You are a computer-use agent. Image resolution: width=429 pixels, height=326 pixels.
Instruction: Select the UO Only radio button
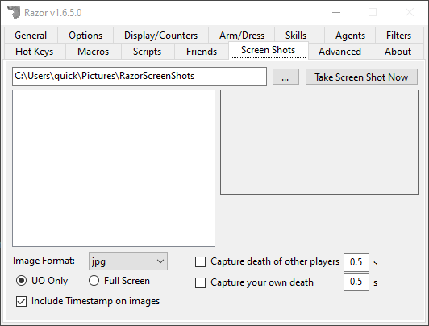pyautogui.click(x=21, y=281)
